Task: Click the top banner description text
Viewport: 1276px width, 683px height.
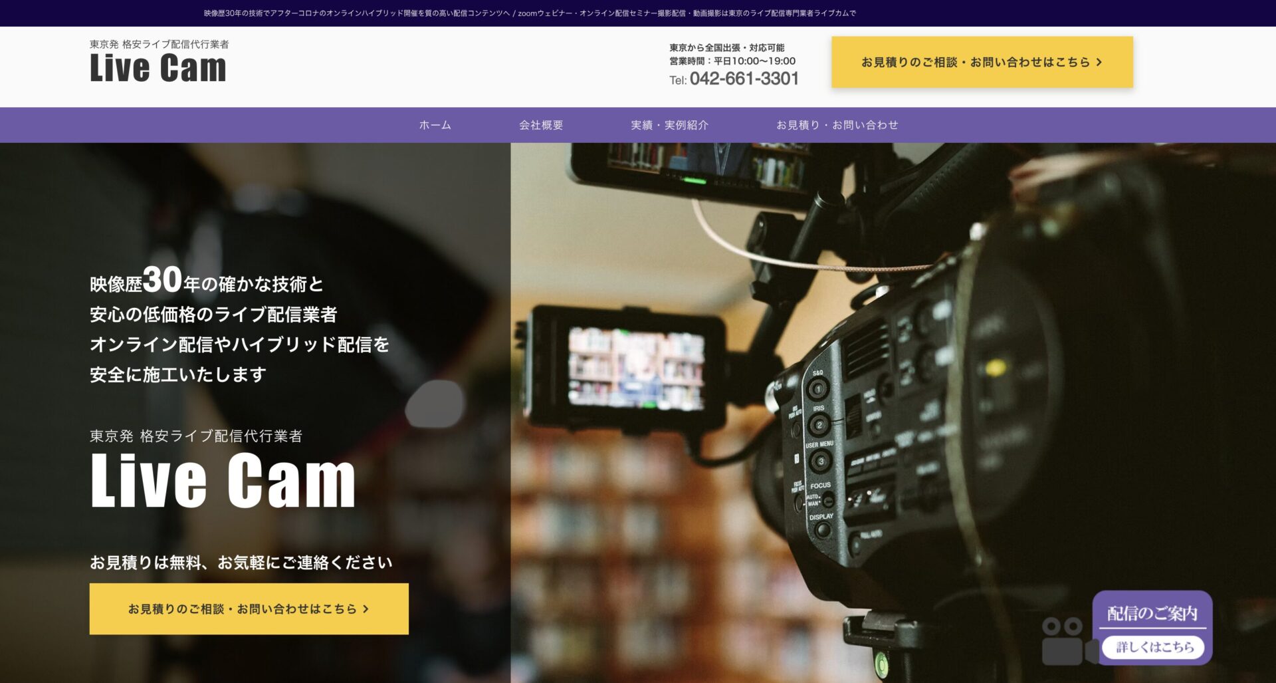Action: click(530, 13)
